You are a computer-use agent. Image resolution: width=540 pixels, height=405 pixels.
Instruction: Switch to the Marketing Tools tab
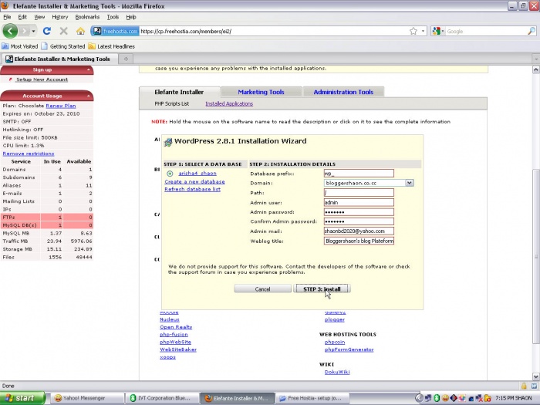click(261, 92)
